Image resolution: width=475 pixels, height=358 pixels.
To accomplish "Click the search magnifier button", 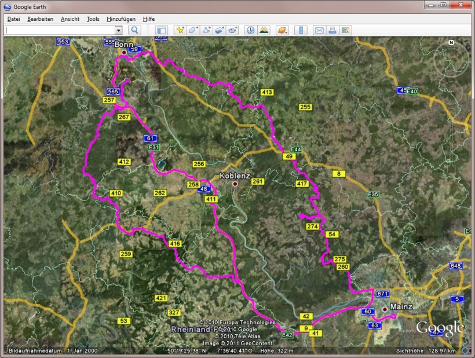I will pos(134,30).
